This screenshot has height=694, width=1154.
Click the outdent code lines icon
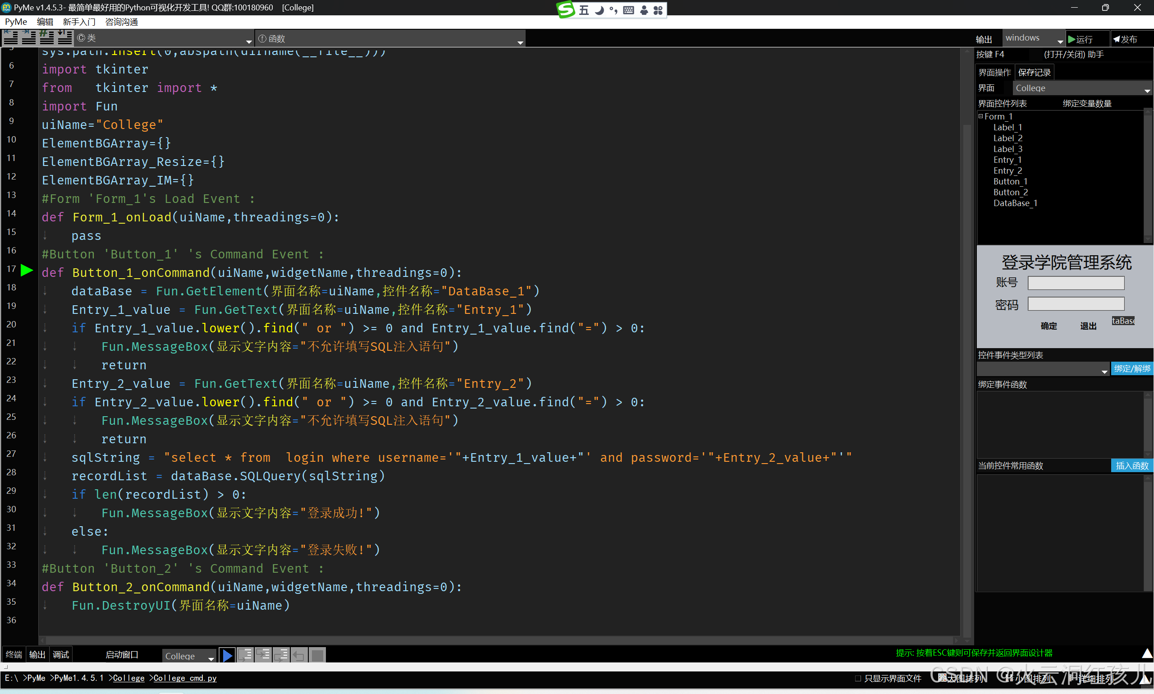(x=10, y=37)
